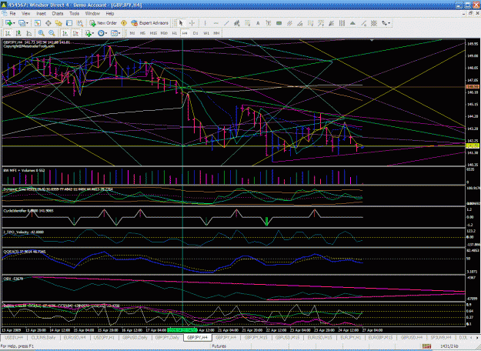Expand the Indicators dropdown arrow
Viewport: 481px width, 351px height.
(x=93, y=33)
